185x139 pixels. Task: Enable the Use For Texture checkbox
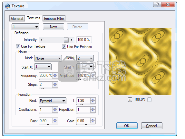[x=18, y=46]
